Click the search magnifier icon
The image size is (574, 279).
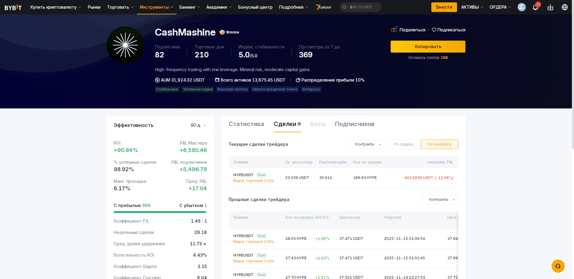pos(344,7)
